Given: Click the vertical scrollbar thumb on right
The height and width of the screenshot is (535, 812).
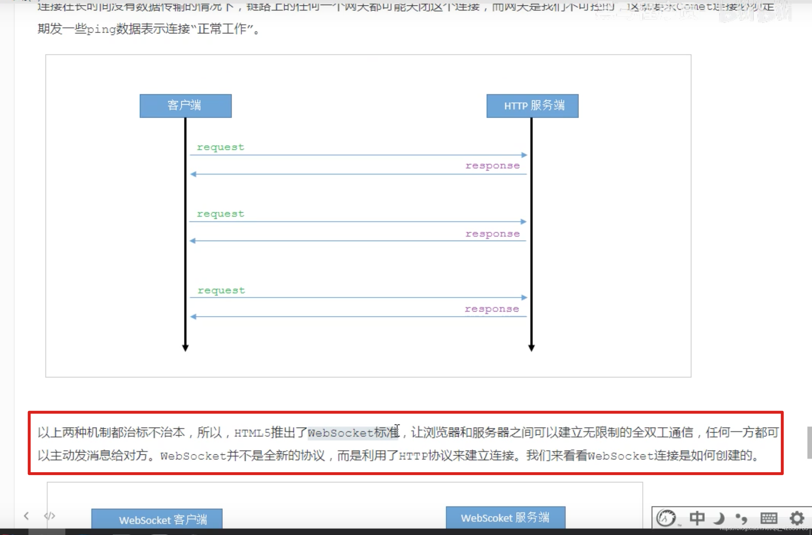Looking at the screenshot, I should click(x=809, y=442).
